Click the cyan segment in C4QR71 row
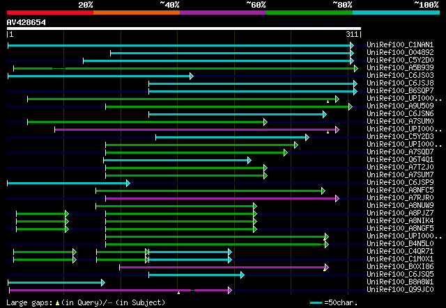 tap(190, 252)
